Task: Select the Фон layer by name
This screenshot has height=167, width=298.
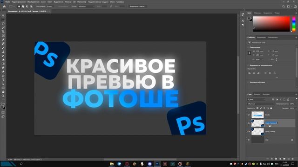Action: [267, 140]
